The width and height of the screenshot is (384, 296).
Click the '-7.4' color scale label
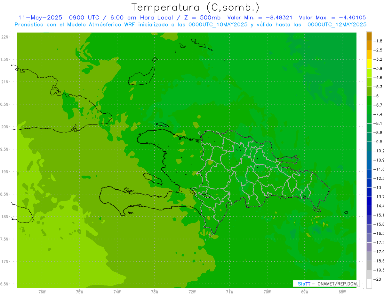pyautogui.click(x=379, y=114)
